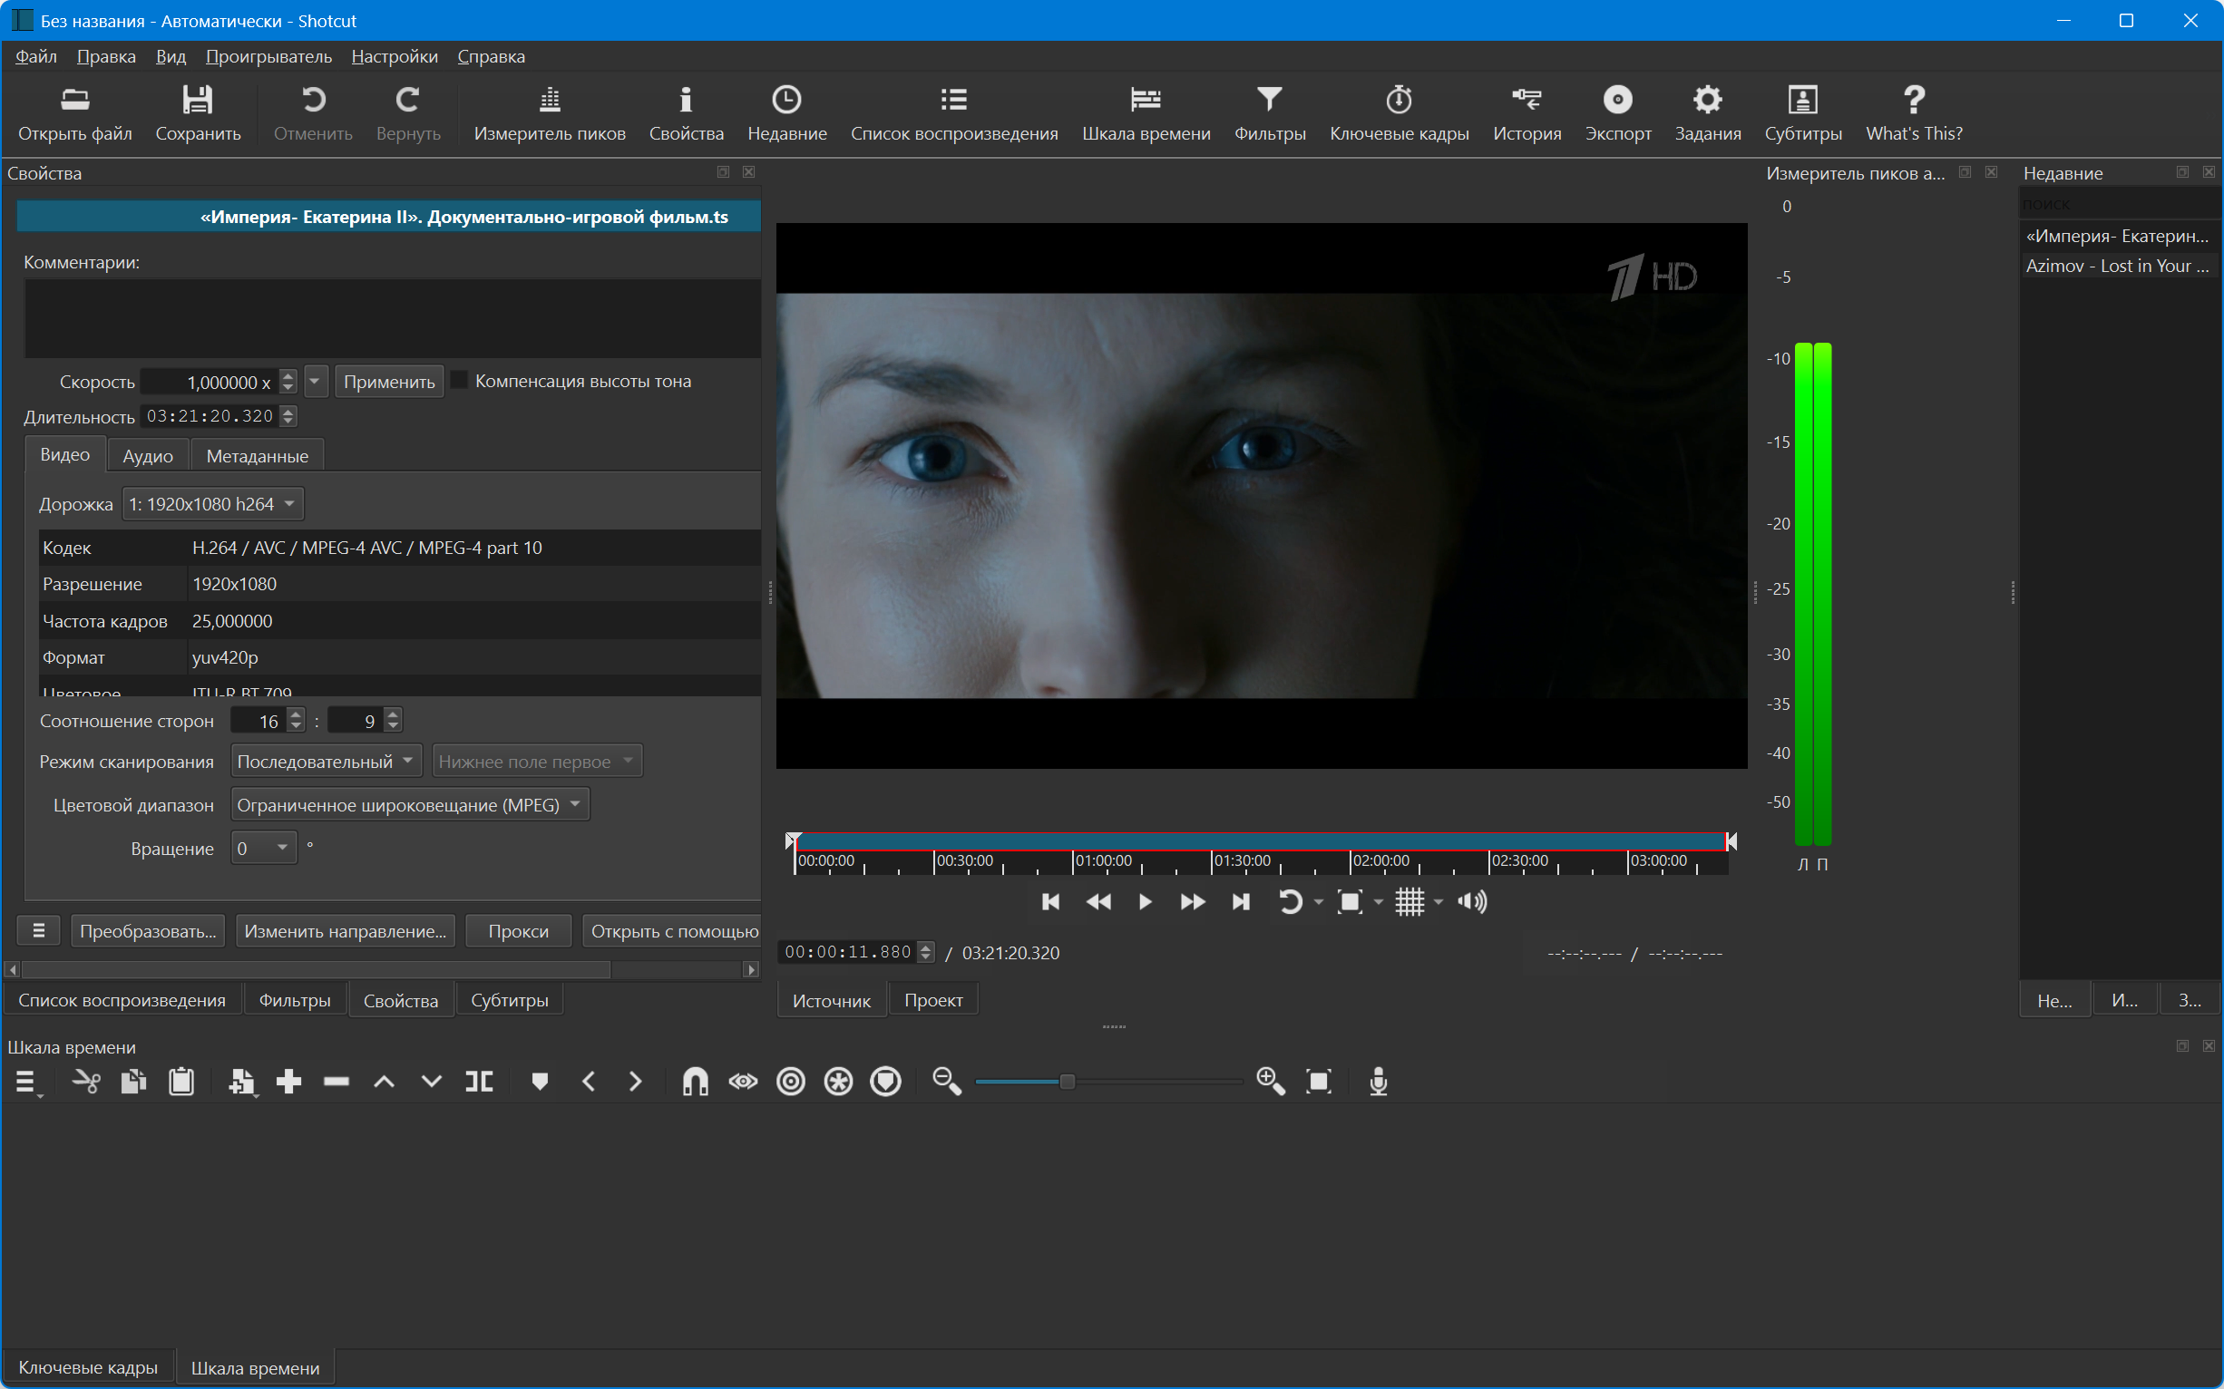Image resolution: width=2224 pixels, height=1389 pixels.
Task: Click the Применить speed button
Action: (389, 381)
